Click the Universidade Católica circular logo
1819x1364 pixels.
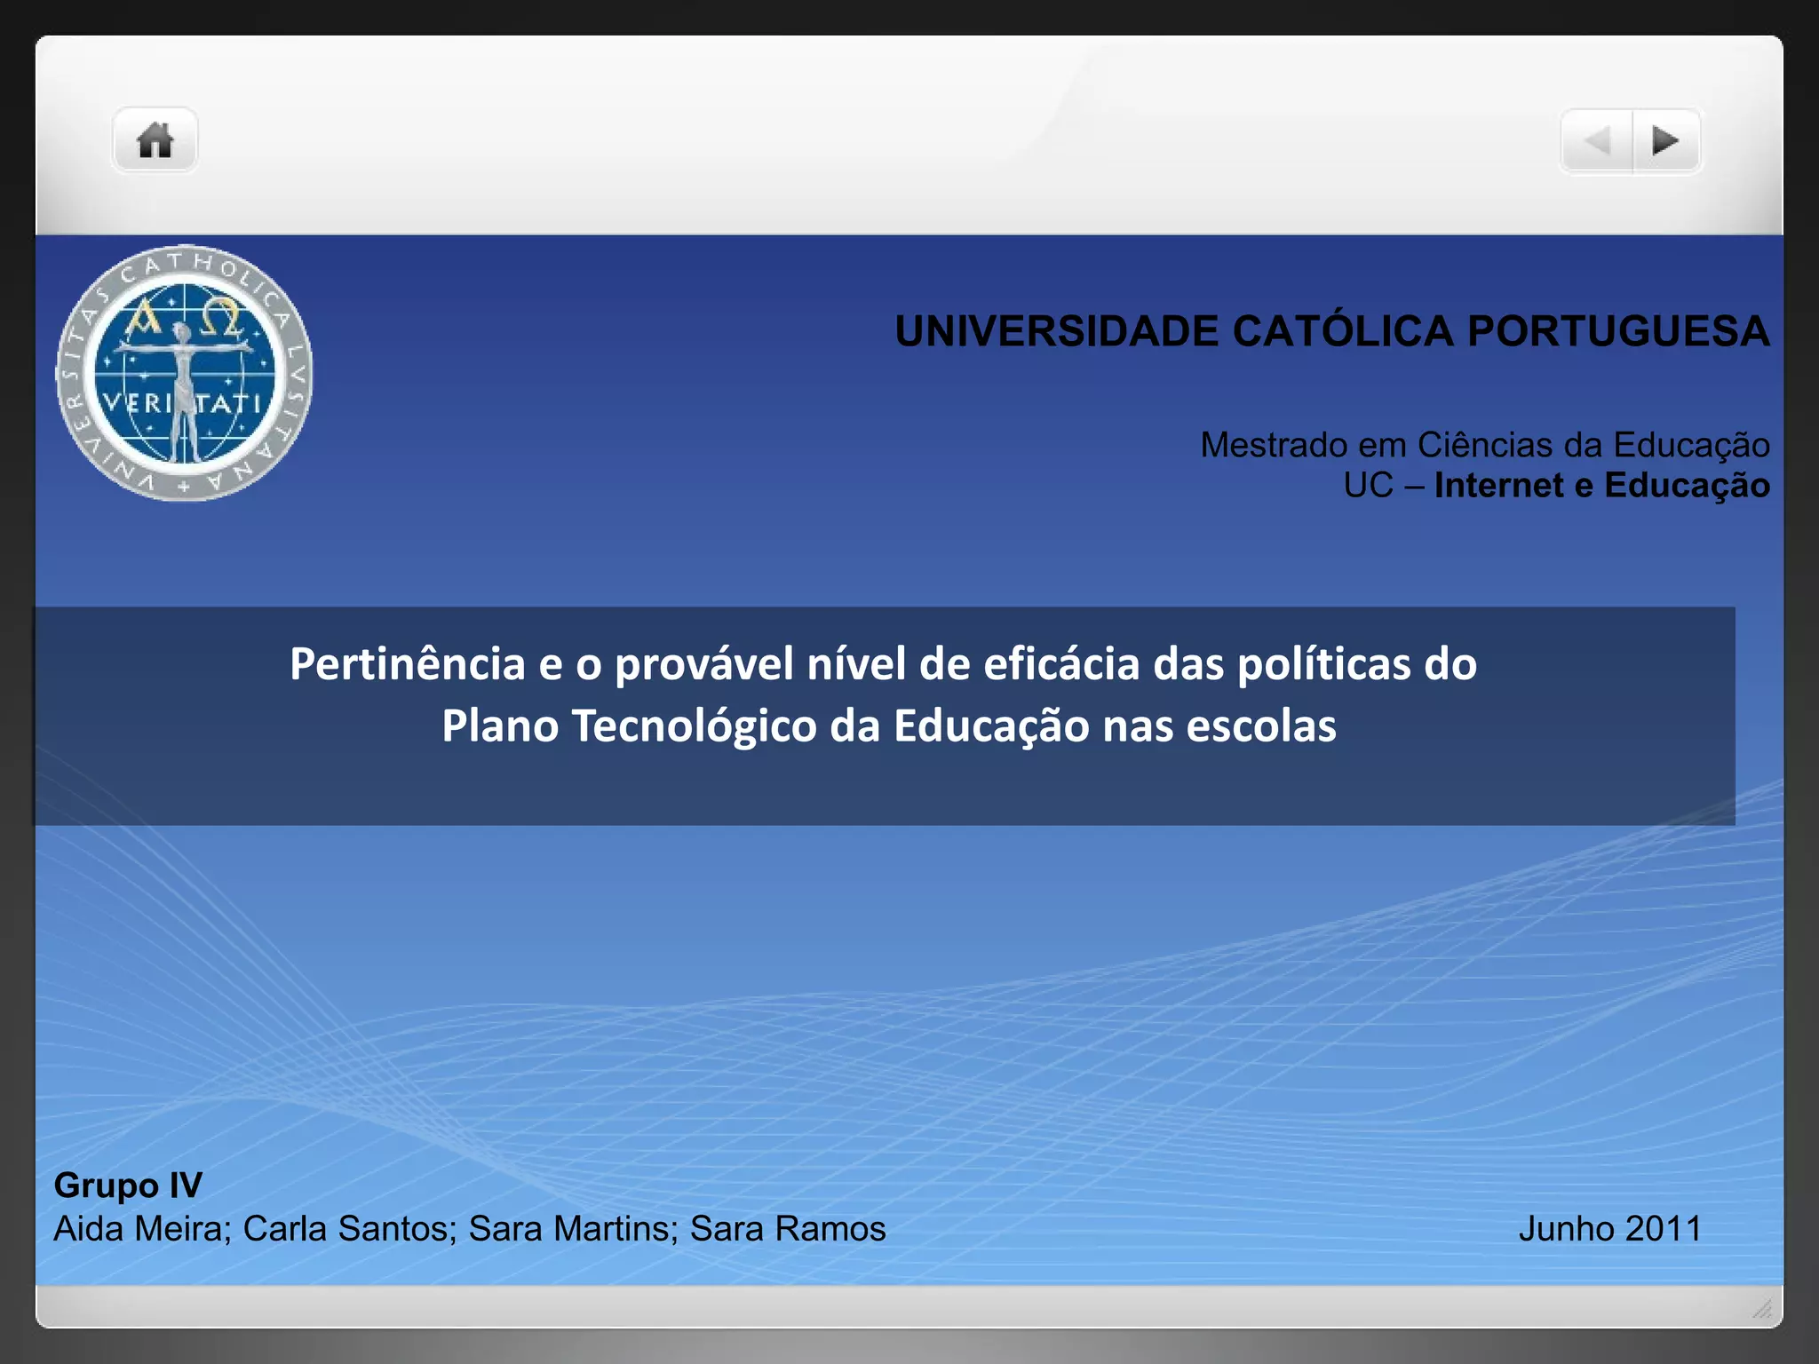185,373
